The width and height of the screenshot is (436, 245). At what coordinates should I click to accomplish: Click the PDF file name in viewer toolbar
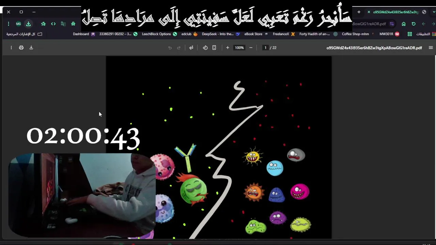coord(374,48)
